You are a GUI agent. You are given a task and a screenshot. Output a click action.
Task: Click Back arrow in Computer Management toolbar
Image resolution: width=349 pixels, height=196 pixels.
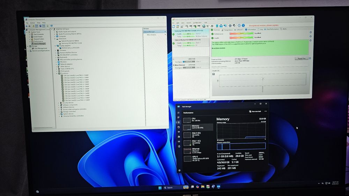tap(27, 26)
